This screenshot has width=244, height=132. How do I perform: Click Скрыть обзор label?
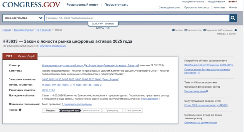tap(25, 56)
